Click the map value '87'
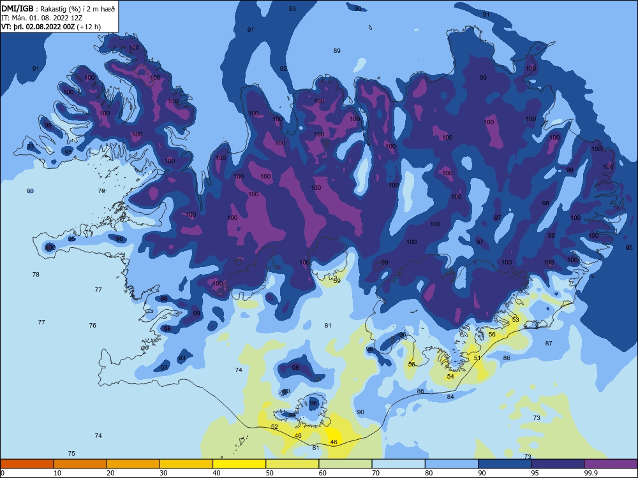638x478 pixels. pyautogui.click(x=549, y=344)
